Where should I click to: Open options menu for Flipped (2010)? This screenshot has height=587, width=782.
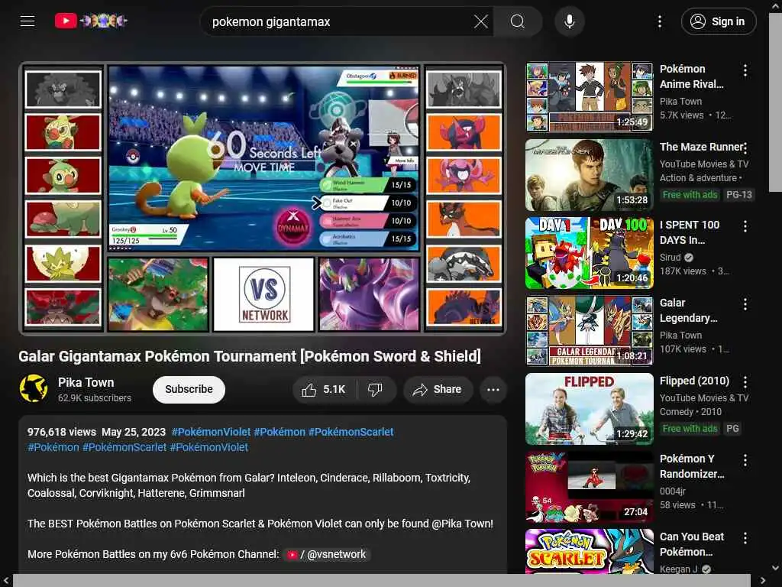[745, 382]
